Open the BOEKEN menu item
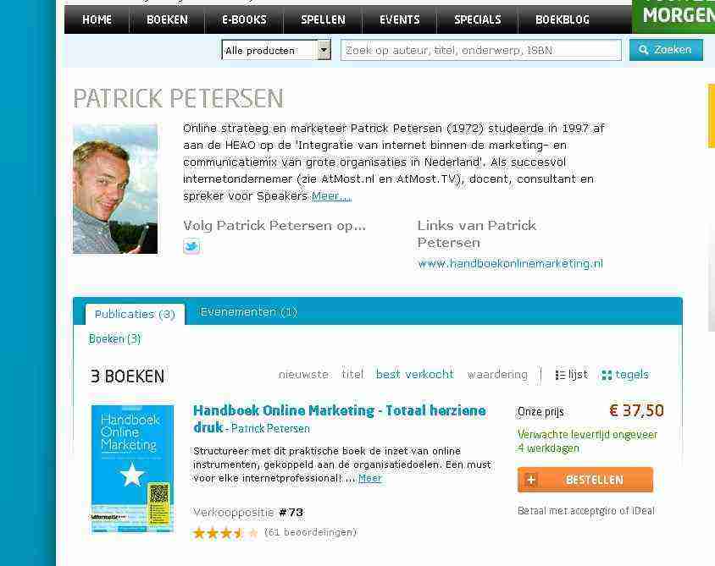 point(167,19)
